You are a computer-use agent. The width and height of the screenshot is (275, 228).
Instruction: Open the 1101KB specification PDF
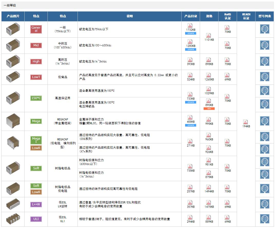tap(209, 35)
